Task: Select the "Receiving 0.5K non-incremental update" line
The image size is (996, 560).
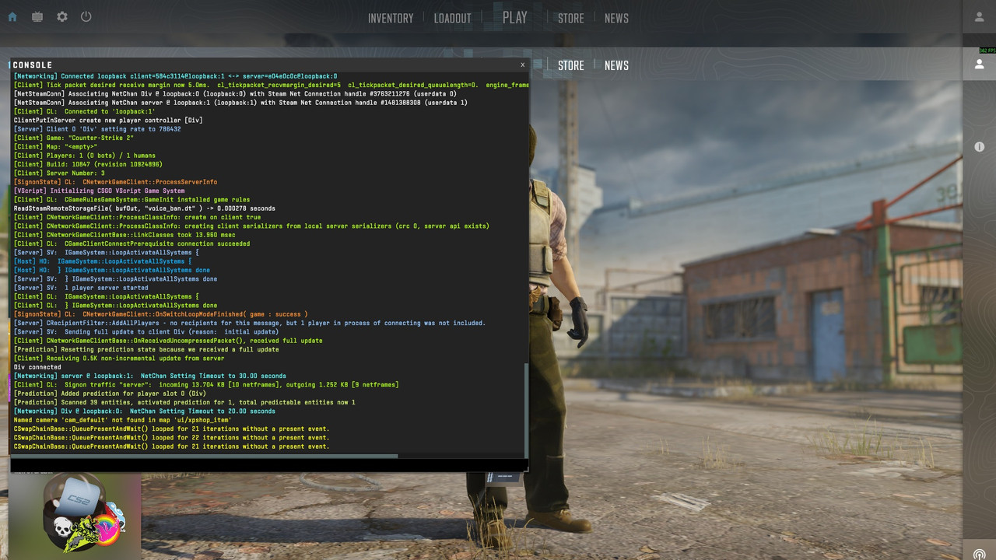Action: point(119,359)
